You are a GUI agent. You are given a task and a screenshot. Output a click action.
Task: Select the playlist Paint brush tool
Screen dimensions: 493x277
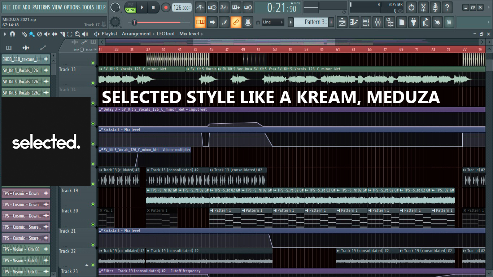(x=32, y=34)
